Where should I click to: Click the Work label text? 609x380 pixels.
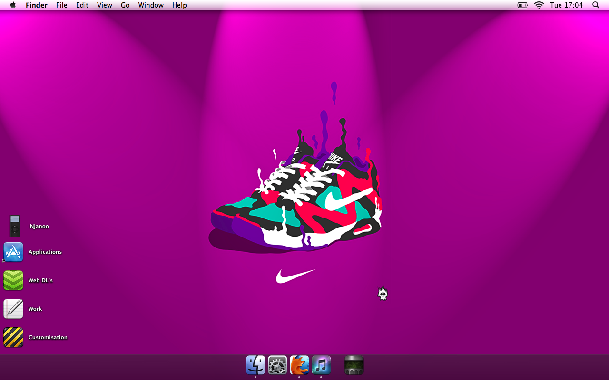pyautogui.click(x=35, y=309)
